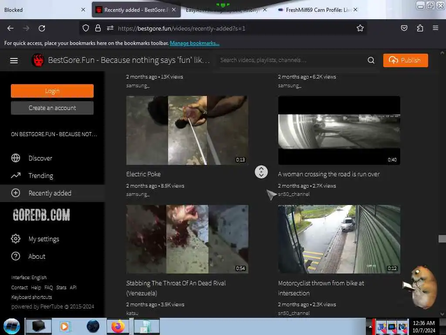Click the GoreDB.com banner

[x=41, y=215]
